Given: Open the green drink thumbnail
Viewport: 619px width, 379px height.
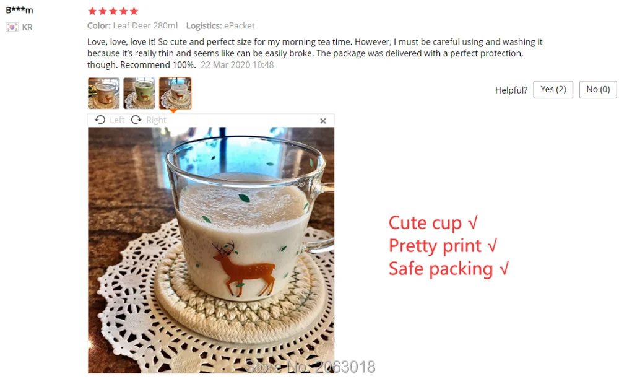Looking at the screenshot, I should (139, 93).
